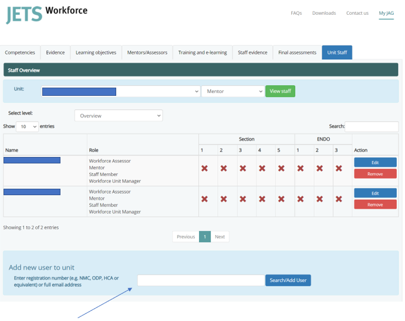This screenshot has width=405, height=321.
Task: Open the FAQs link in header
Action: (x=296, y=13)
